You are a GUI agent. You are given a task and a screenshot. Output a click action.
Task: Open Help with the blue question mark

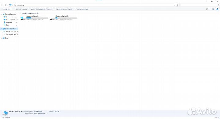click(x=217, y=9)
